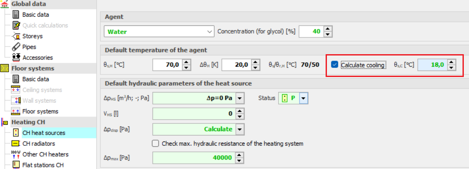The height and width of the screenshot is (169, 469).
Task: Increase θs,C cooling temperature up arrow
Action: tap(452, 61)
